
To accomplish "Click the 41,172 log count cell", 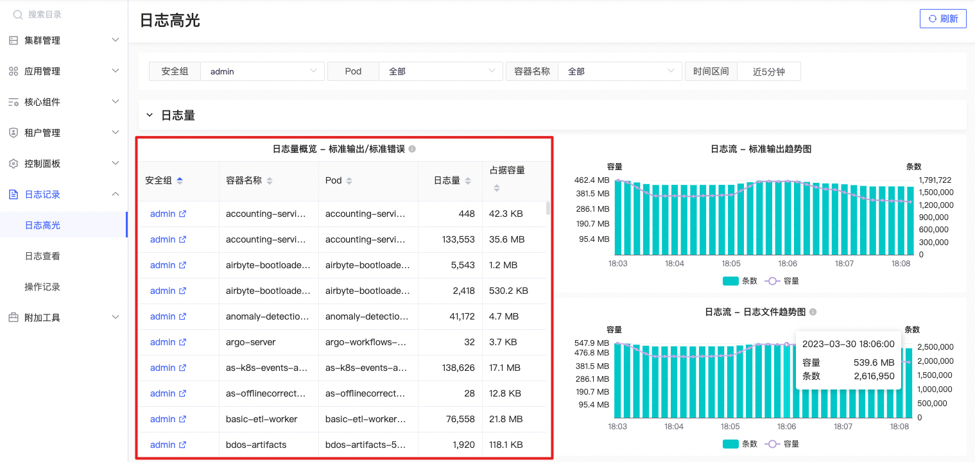I will (x=451, y=316).
